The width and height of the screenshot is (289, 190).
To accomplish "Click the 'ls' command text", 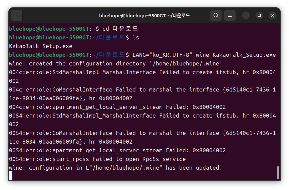I will (135, 37).
